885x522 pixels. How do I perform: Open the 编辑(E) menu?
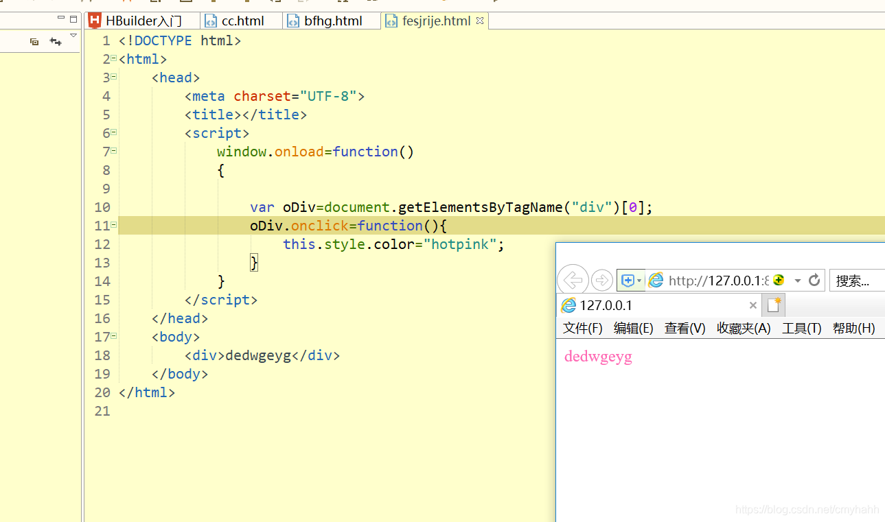[634, 328]
